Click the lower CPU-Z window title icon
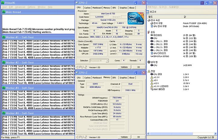The height and width of the screenshot is (140, 218). pos(77,73)
